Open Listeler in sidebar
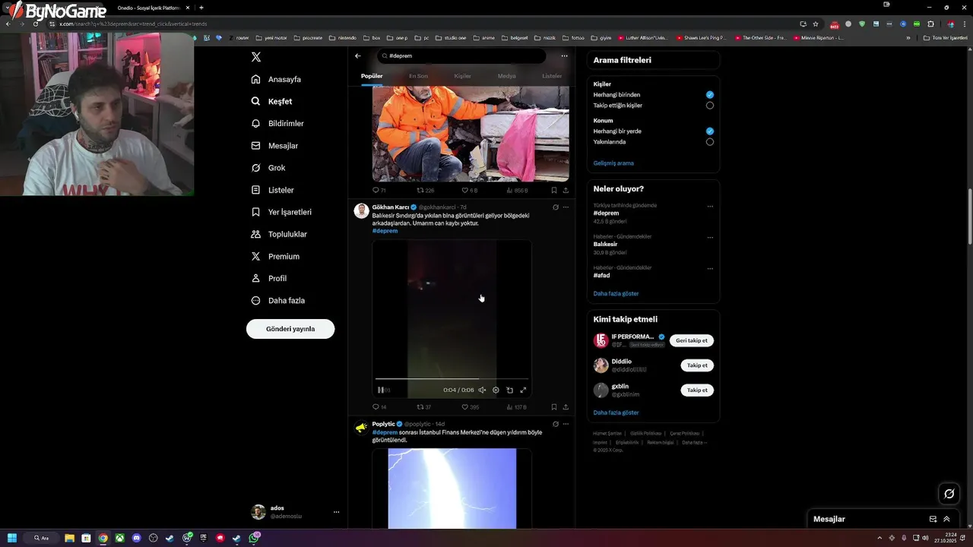Viewport: 973px width, 547px height. coord(273,190)
